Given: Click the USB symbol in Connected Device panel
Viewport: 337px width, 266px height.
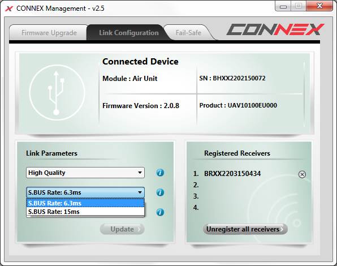Looking at the screenshot, I should point(57,93).
